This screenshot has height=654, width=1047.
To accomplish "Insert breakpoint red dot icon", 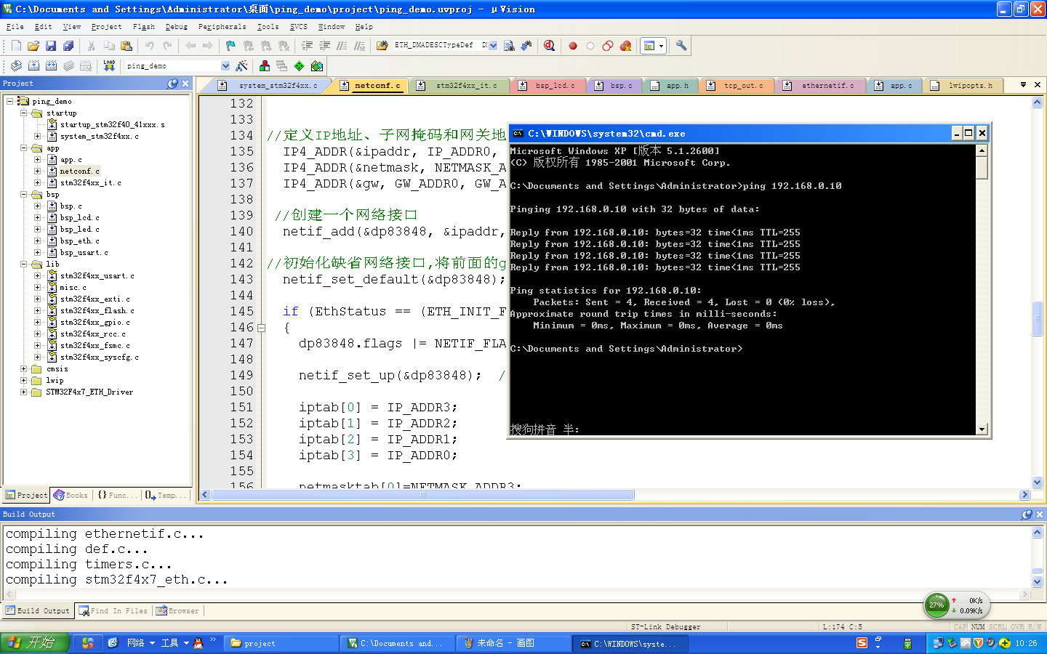I will tap(573, 46).
